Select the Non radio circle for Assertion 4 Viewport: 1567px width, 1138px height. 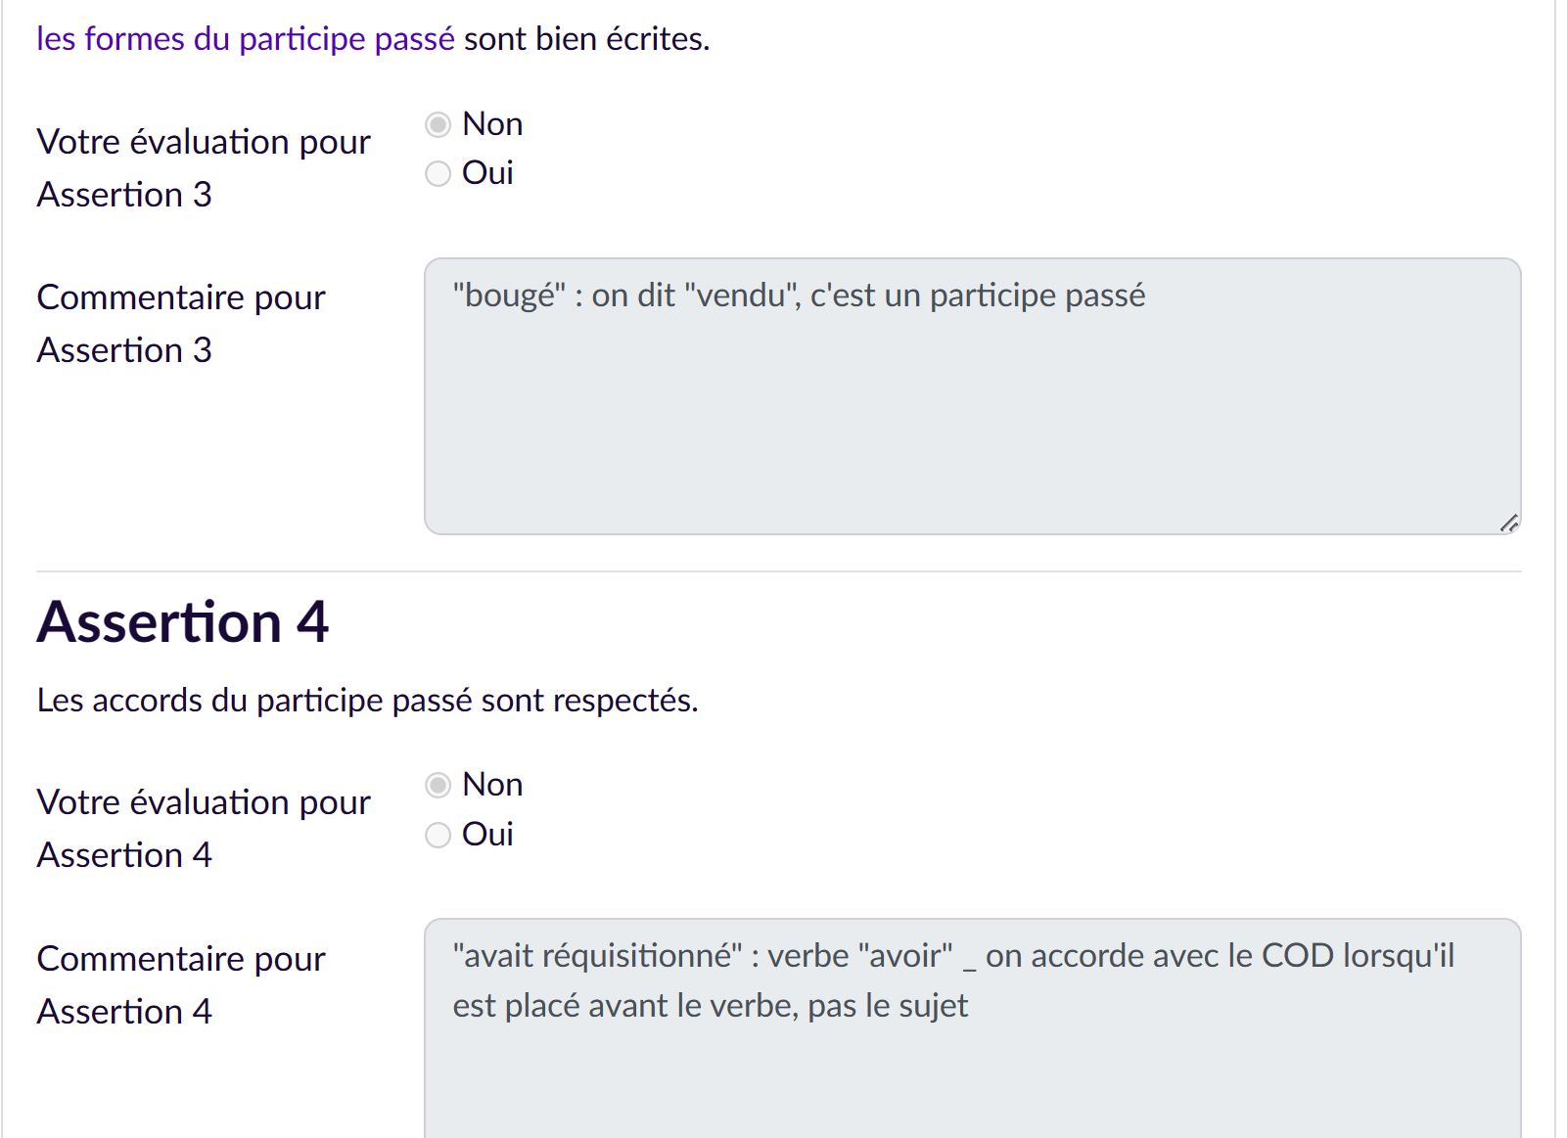438,786
